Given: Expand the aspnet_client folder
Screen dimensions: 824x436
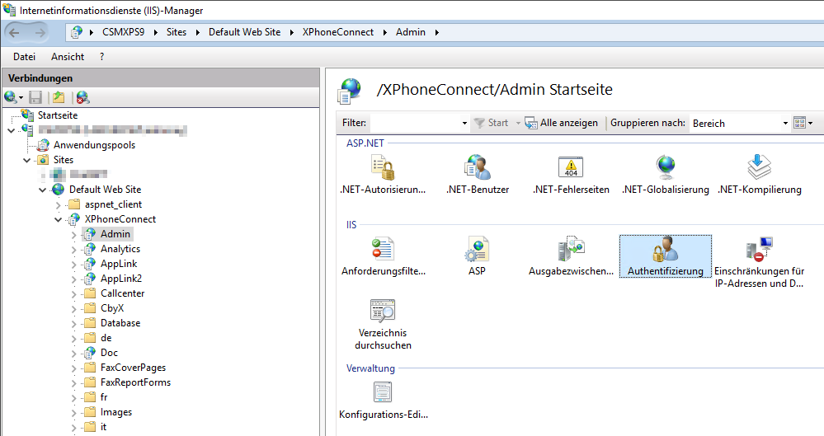Looking at the screenshot, I should 59,205.
